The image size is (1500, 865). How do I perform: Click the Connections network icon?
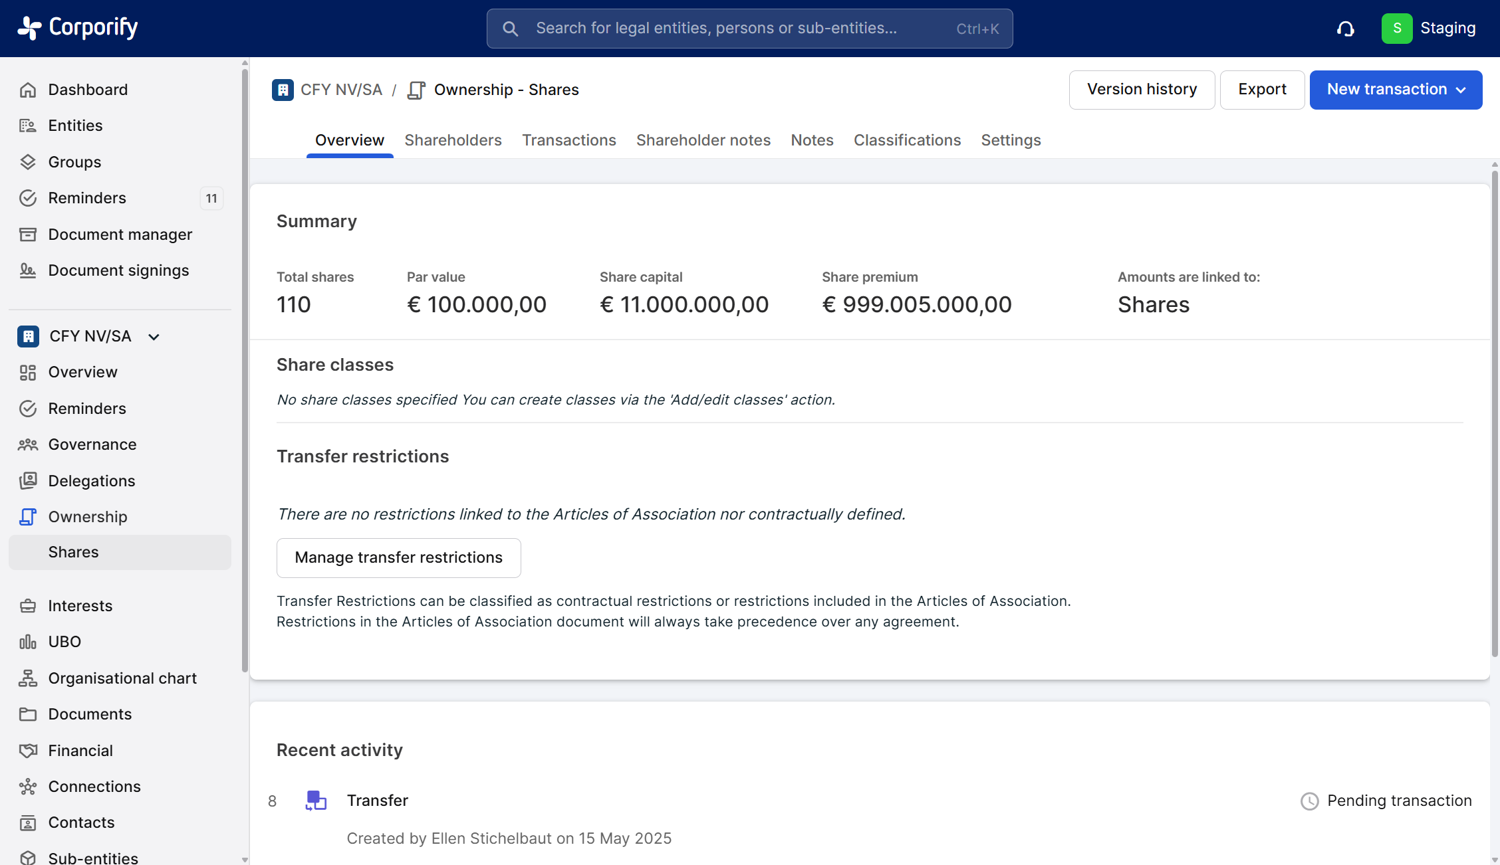(27, 787)
